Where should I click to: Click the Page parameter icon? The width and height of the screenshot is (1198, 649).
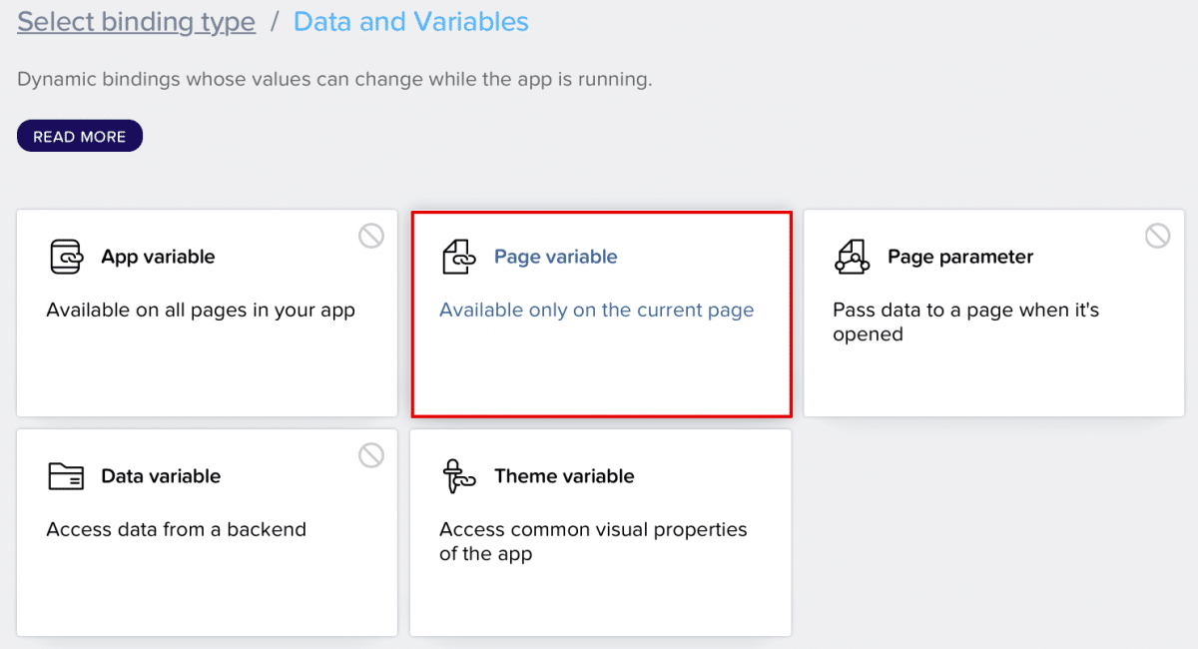853,257
